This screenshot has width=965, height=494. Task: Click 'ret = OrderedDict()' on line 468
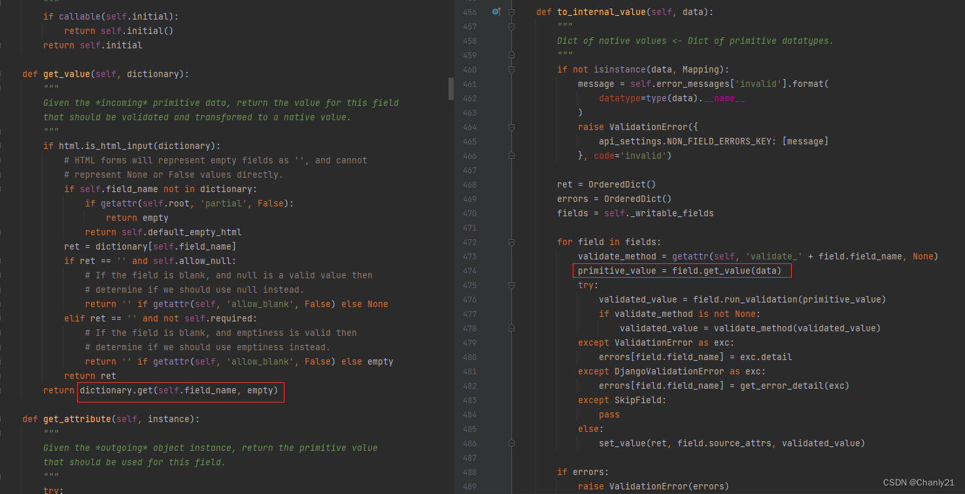606,184
